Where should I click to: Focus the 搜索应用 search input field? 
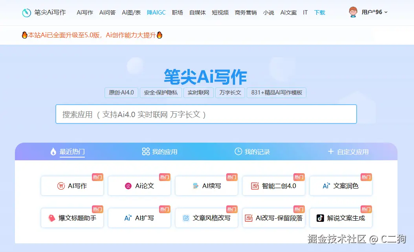pos(206,114)
